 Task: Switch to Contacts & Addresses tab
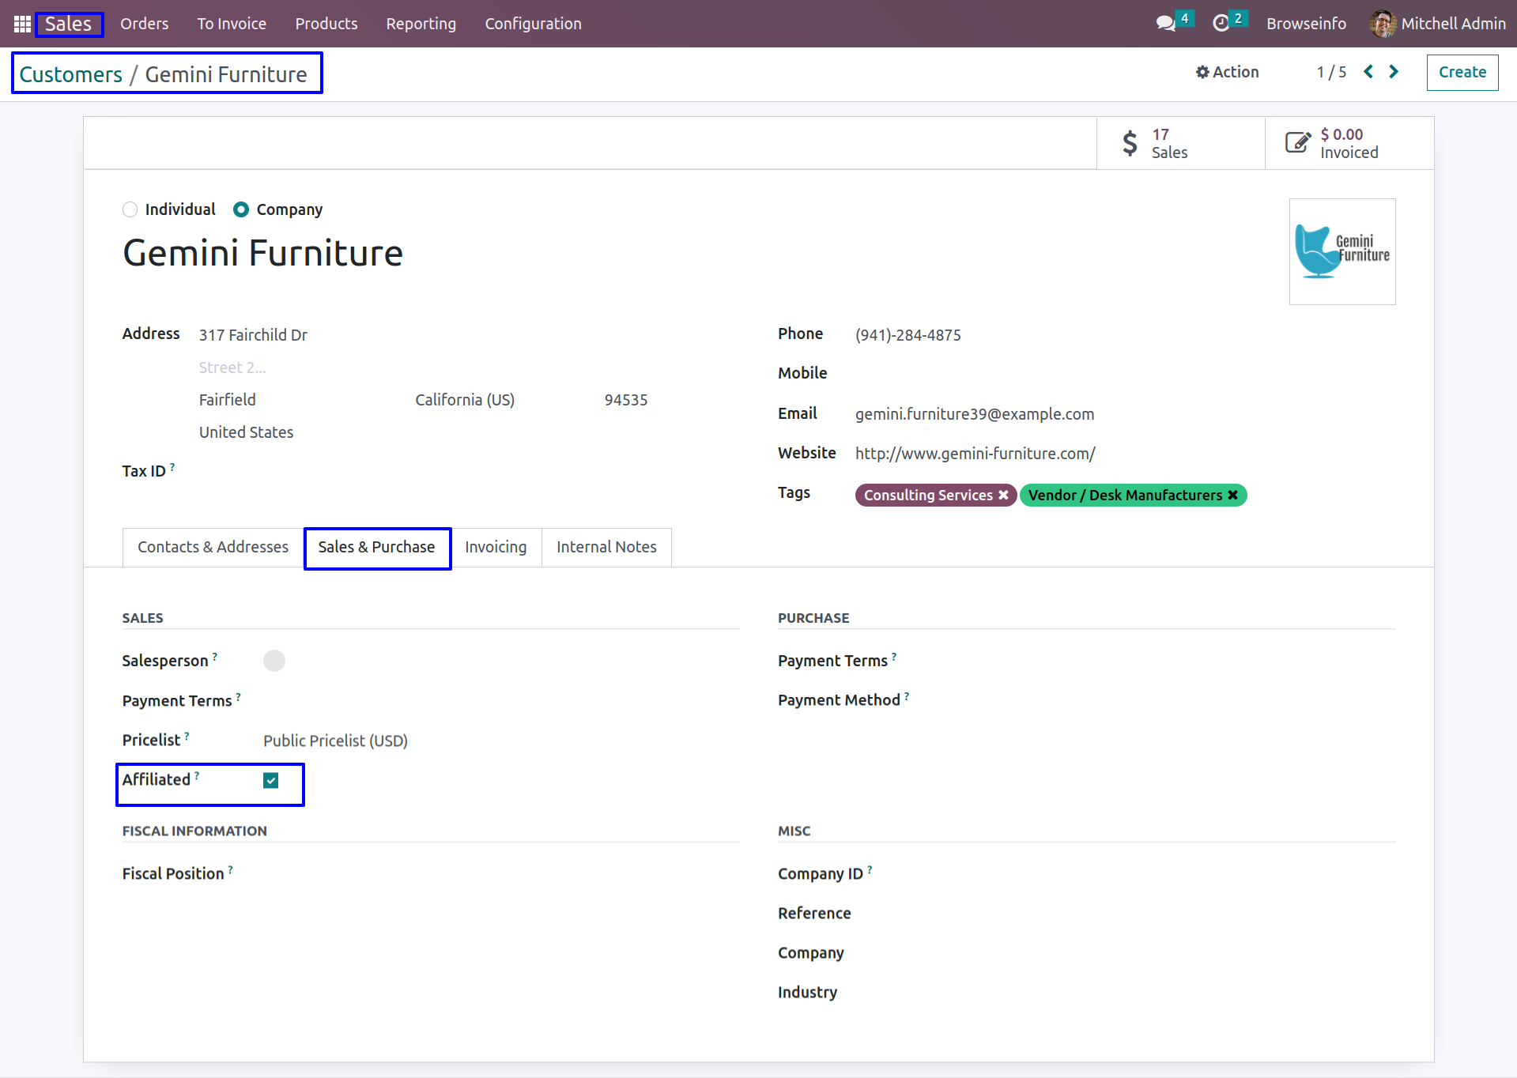(x=213, y=547)
